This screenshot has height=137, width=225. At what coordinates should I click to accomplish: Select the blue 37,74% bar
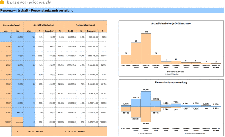pos(146,99)
